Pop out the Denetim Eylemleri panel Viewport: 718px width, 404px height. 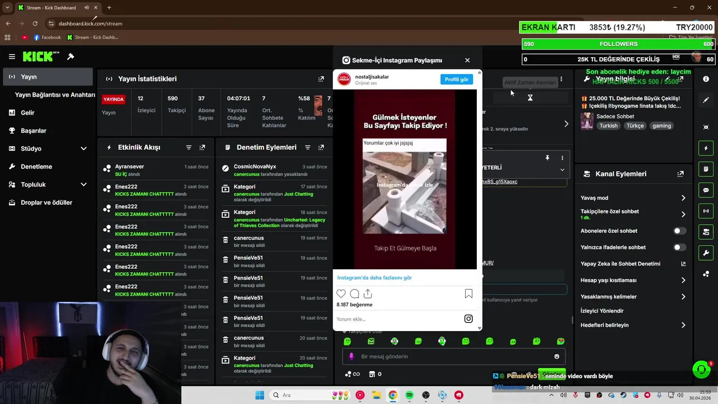tap(321, 148)
